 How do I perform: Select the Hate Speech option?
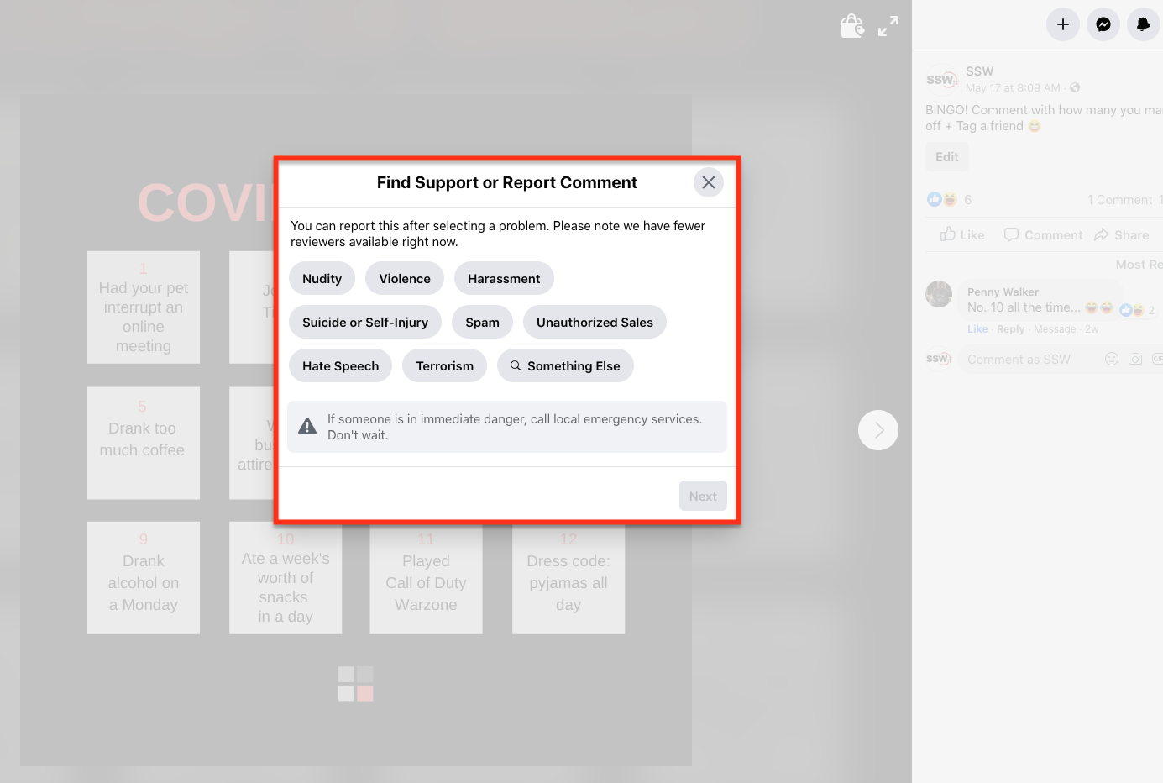340,366
